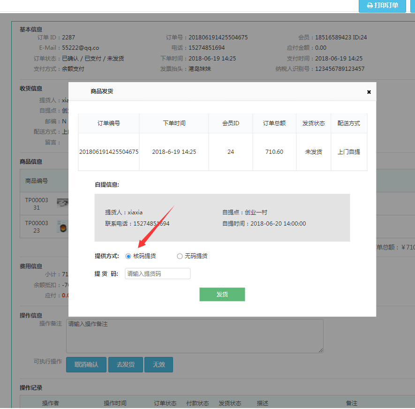Close the 商品发货 dialog
The width and height of the screenshot is (415, 409).
click(x=369, y=92)
